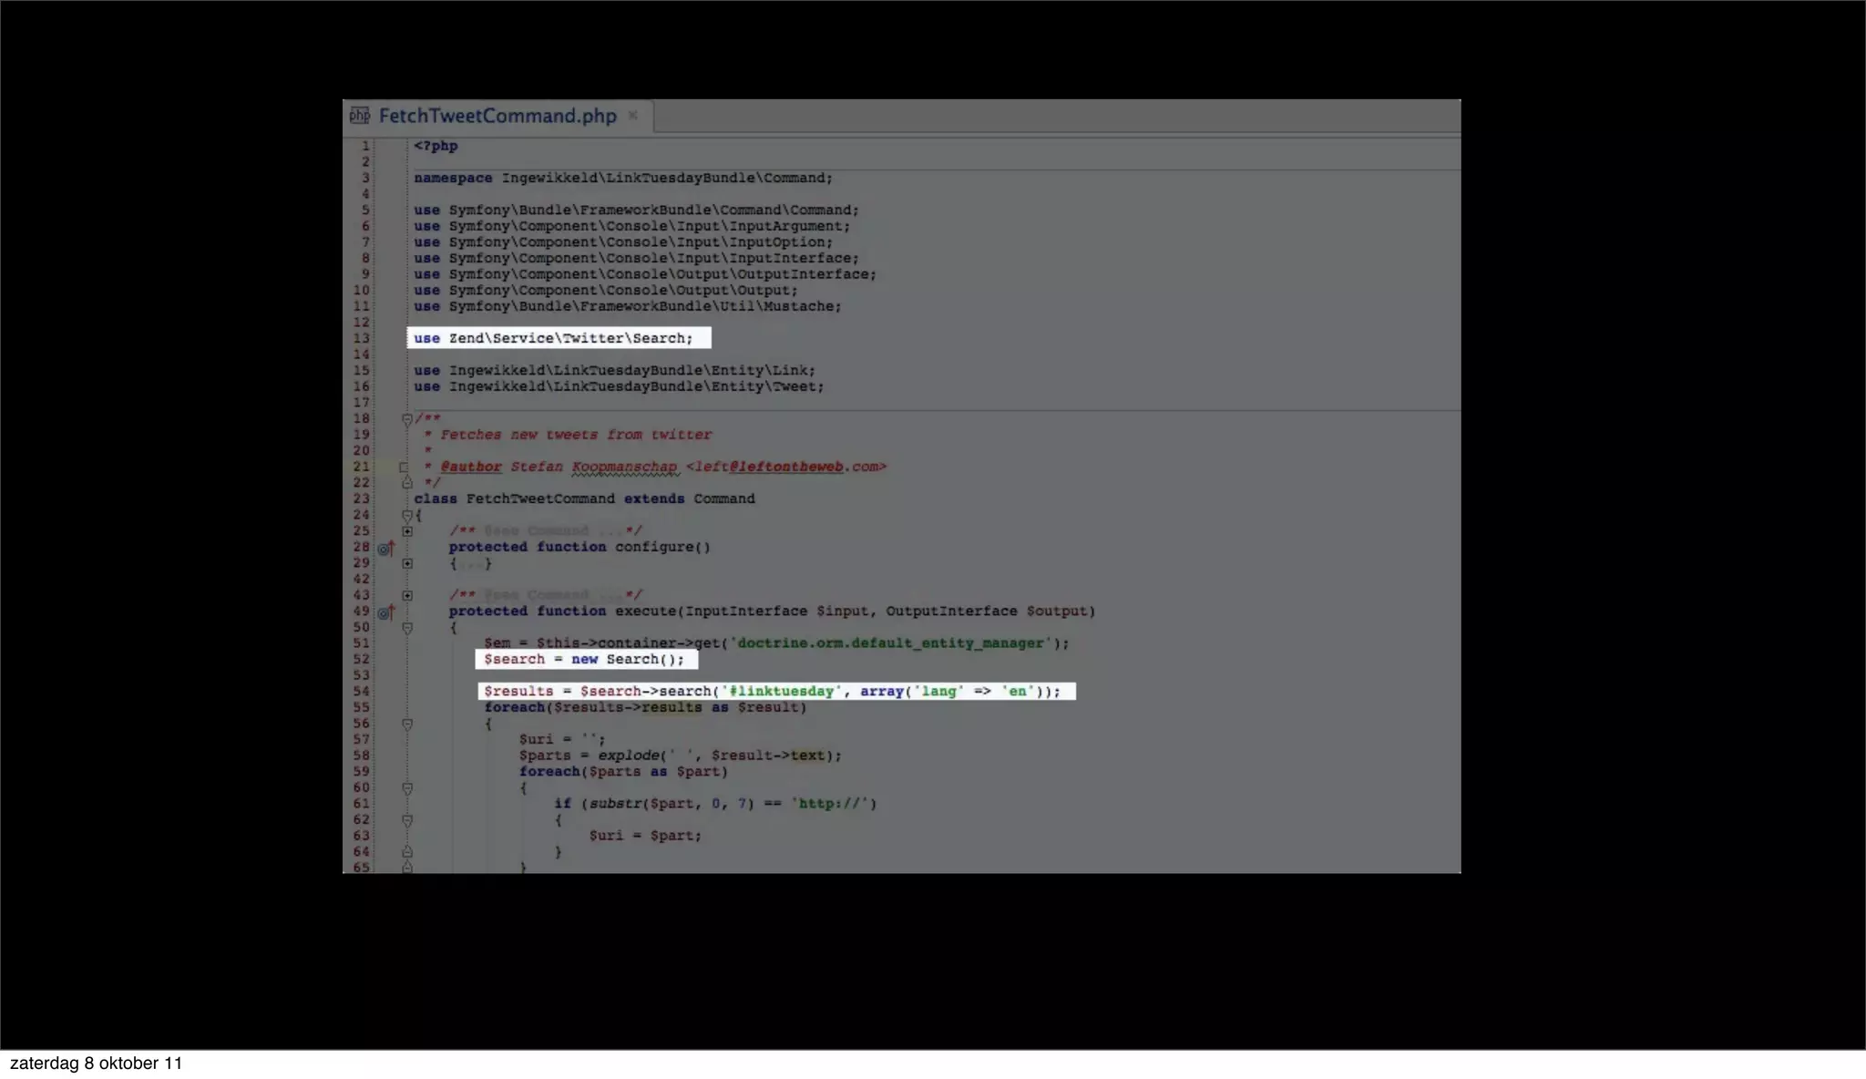Collapse the foreach block fold on line 56
This screenshot has height=1079, width=1866.
click(x=407, y=724)
